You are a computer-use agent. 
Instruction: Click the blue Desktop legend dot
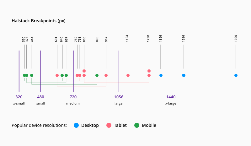(76, 125)
